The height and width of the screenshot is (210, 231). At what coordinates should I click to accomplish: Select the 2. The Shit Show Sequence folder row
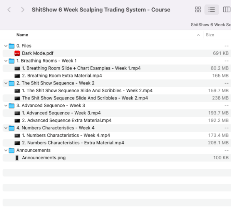58,83
